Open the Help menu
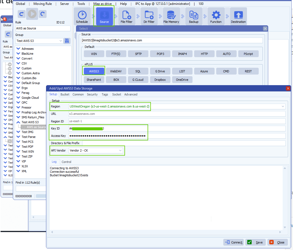This screenshot has height=250, width=293. [123, 4]
